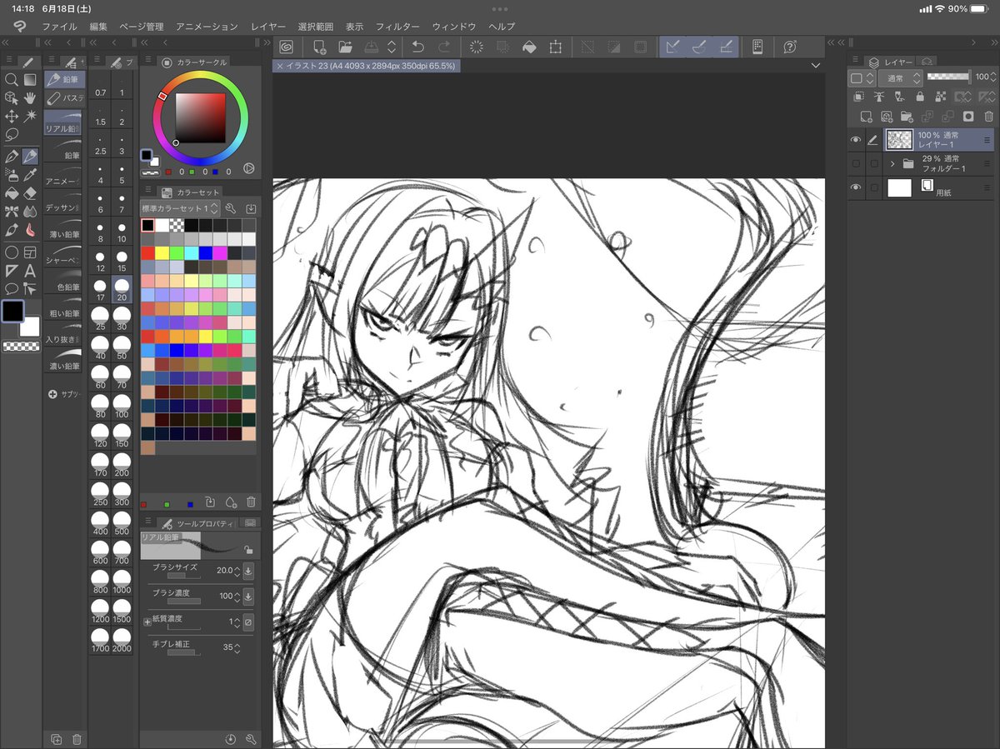This screenshot has height=749, width=1000.
Task: Select the Eraser tool
Action: 29,193
